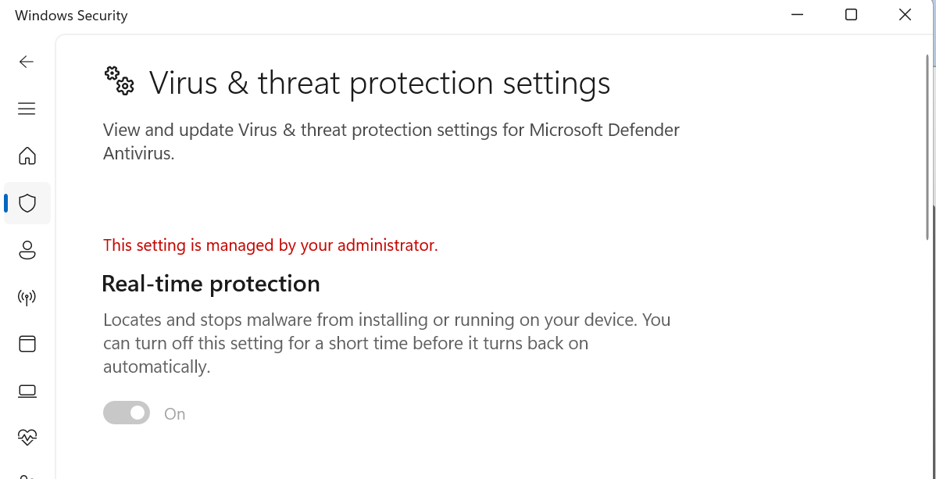The width and height of the screenshot is (936, 479).
Task: Select the Virus & threat protection shield icon
Action: pos(27,202)
